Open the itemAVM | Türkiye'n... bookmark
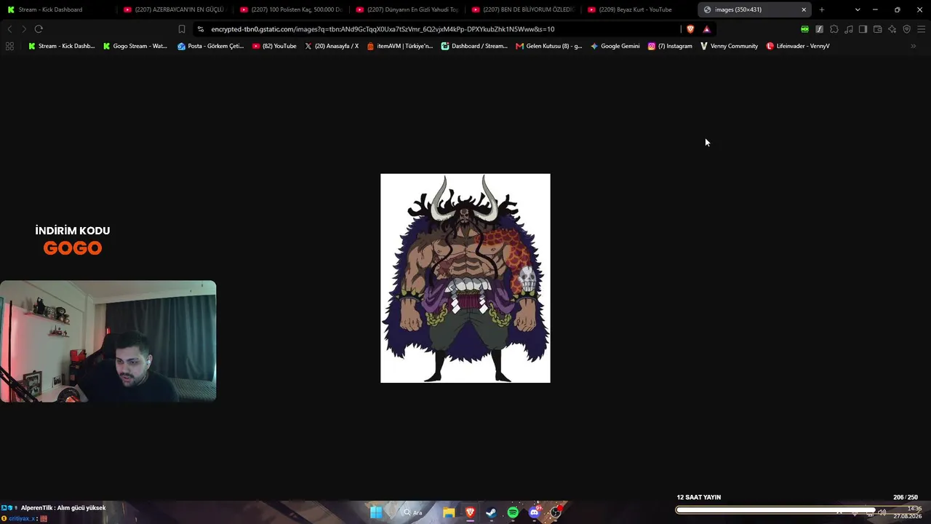 (x=399, y=46)
